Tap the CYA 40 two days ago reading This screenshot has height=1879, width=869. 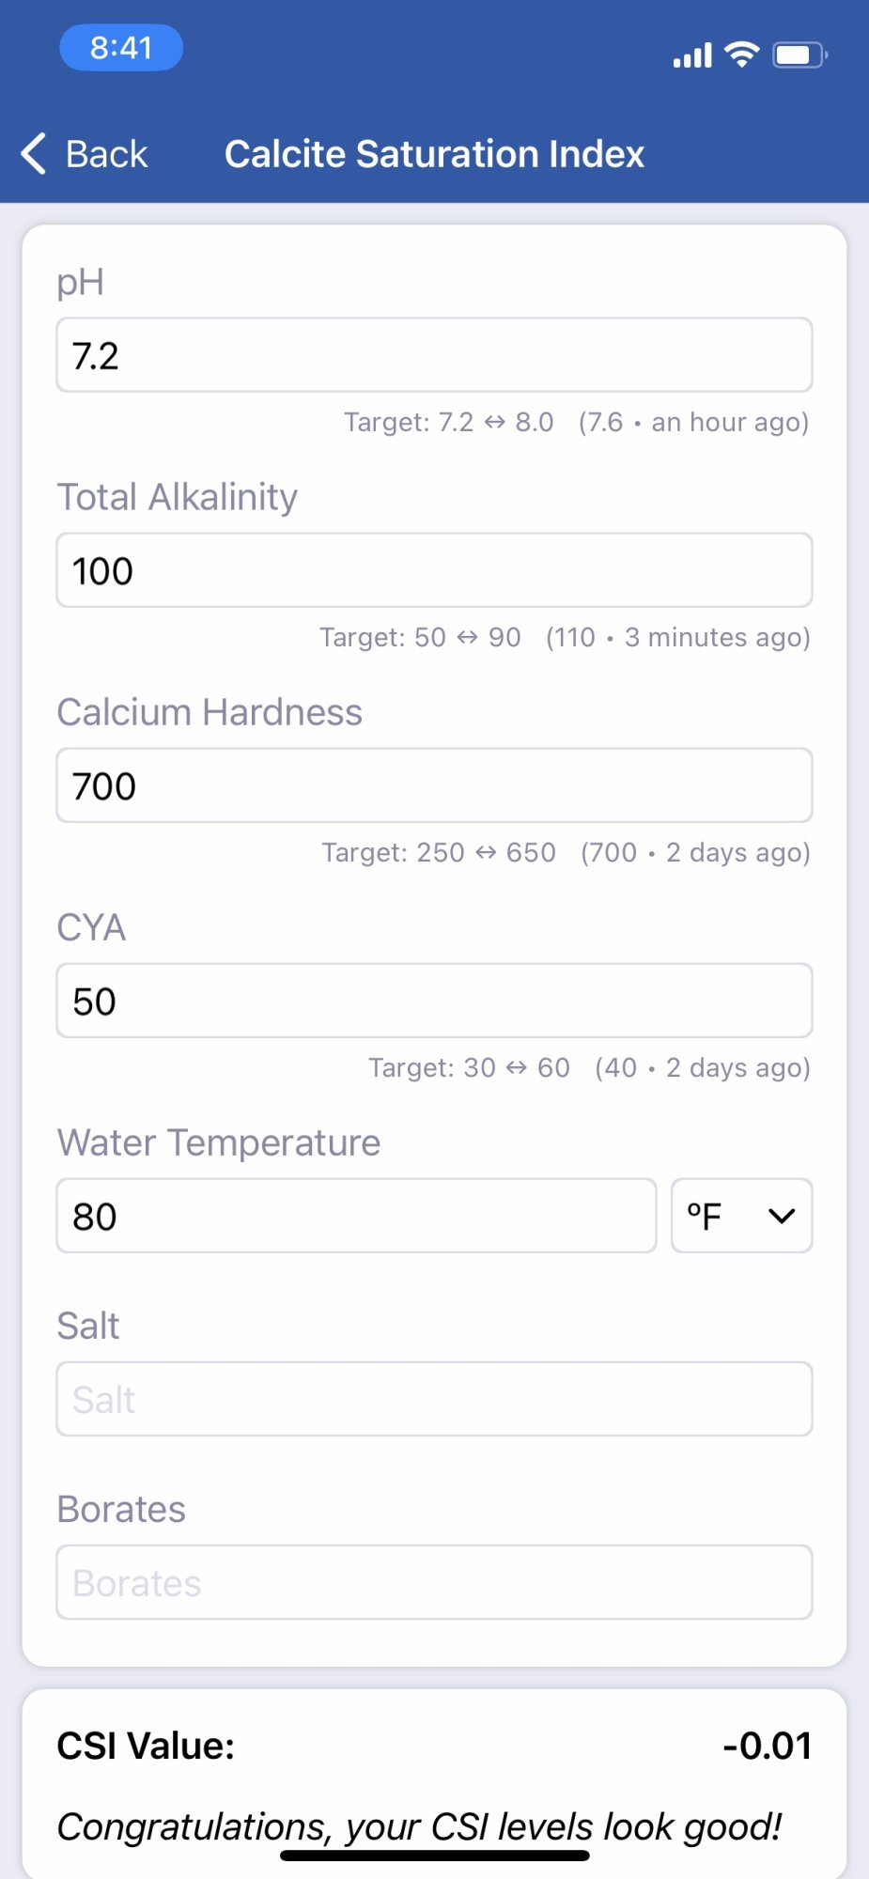pos(702,1067)
